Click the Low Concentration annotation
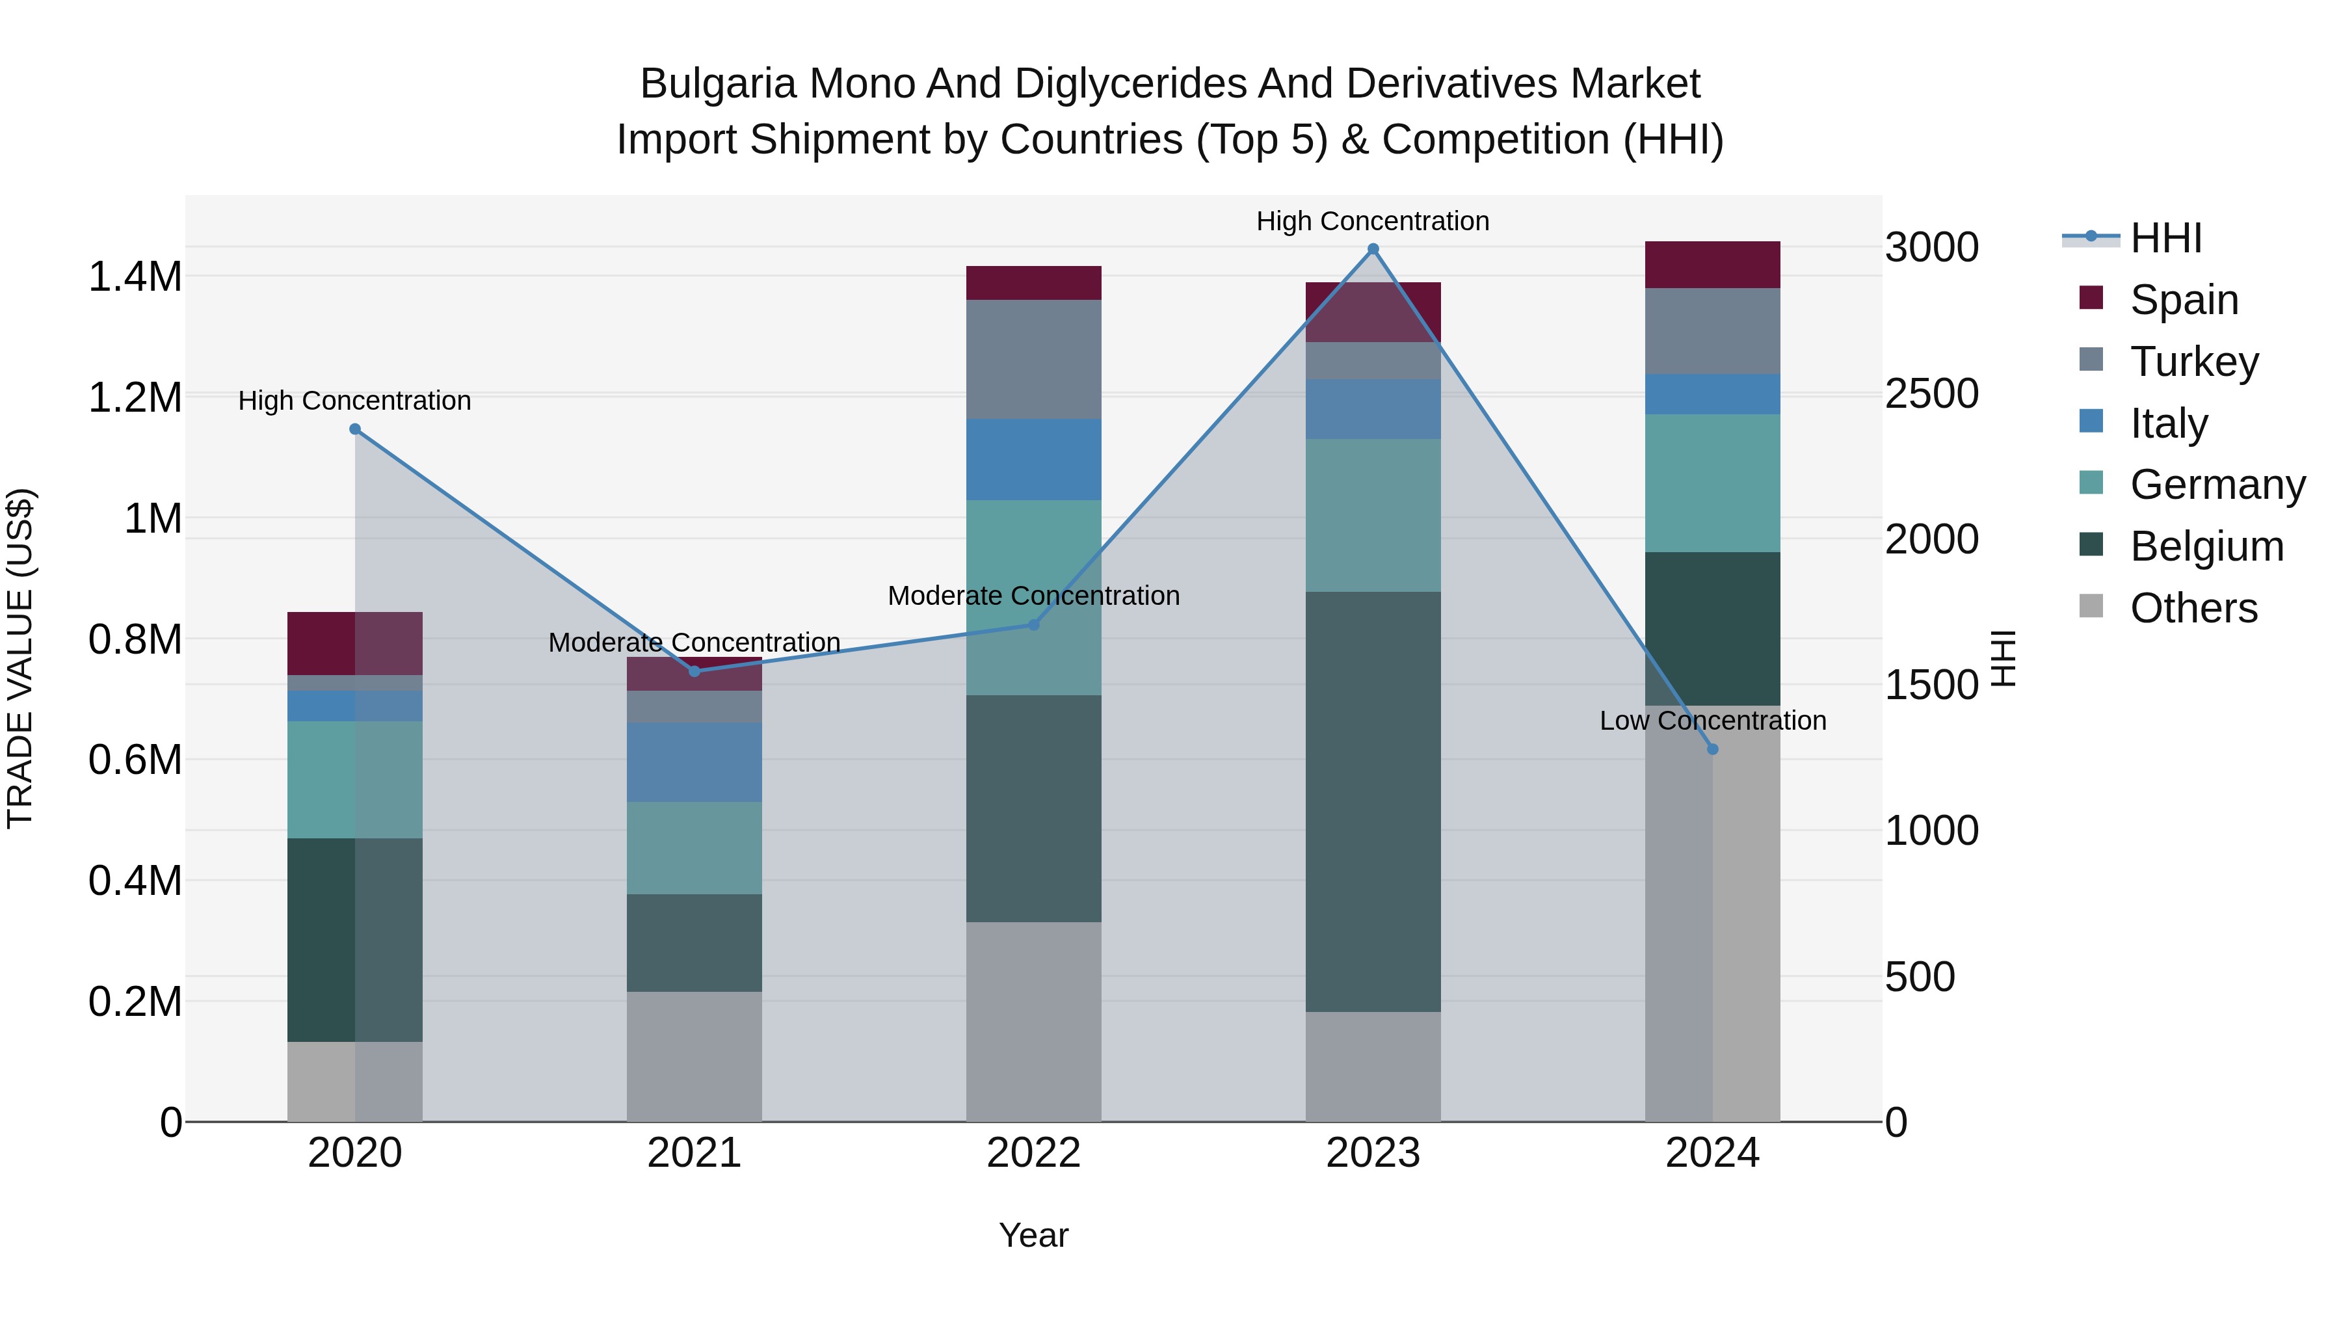The width and height of the screenshot is (2341, 1317). 1713,721
